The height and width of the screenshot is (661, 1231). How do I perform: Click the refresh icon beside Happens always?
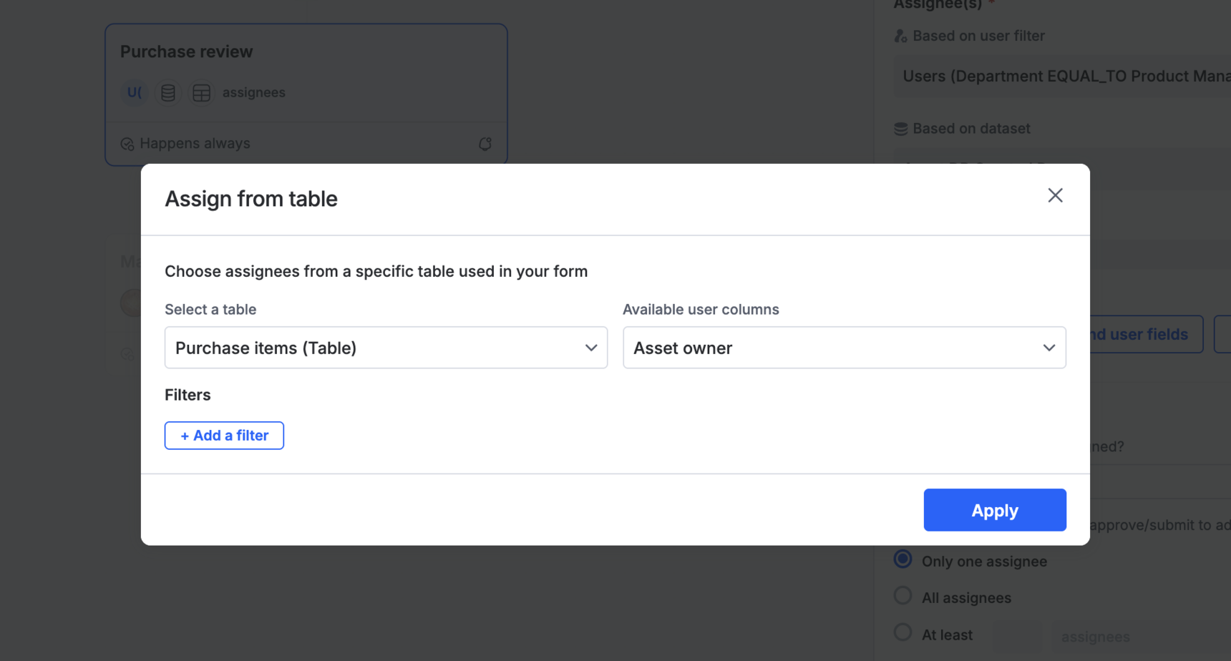485,144
